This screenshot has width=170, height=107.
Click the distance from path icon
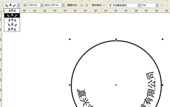25,5
